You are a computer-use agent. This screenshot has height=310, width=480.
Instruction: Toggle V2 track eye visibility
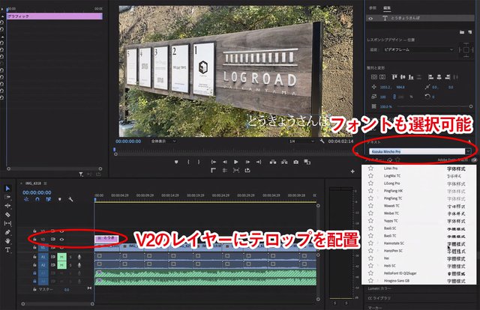[x=61, y=239]
